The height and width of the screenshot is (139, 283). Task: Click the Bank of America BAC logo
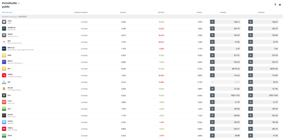point(4,42)
